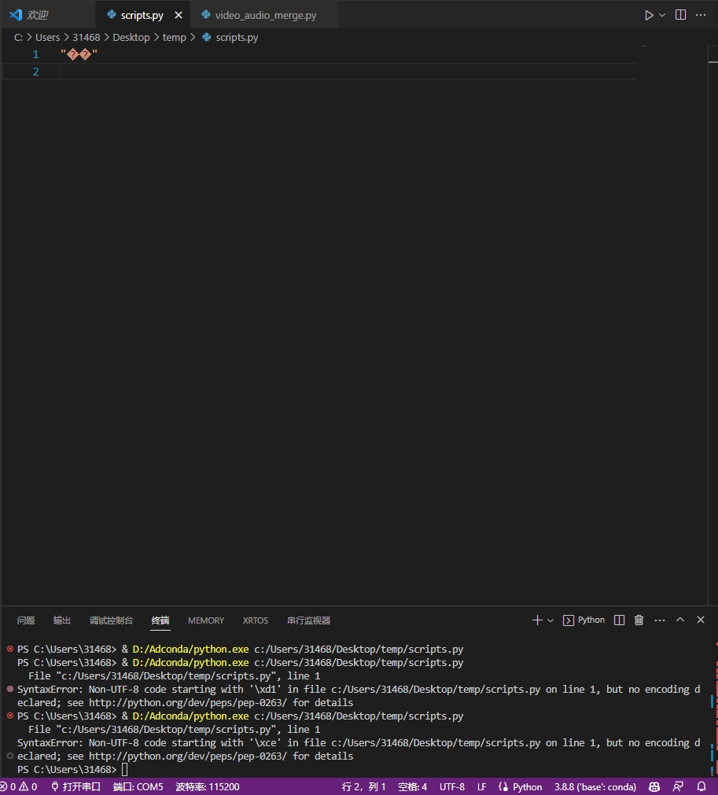Split the editor to the right
The width and height of the screenshot is (718, 795).
[681, 15]
